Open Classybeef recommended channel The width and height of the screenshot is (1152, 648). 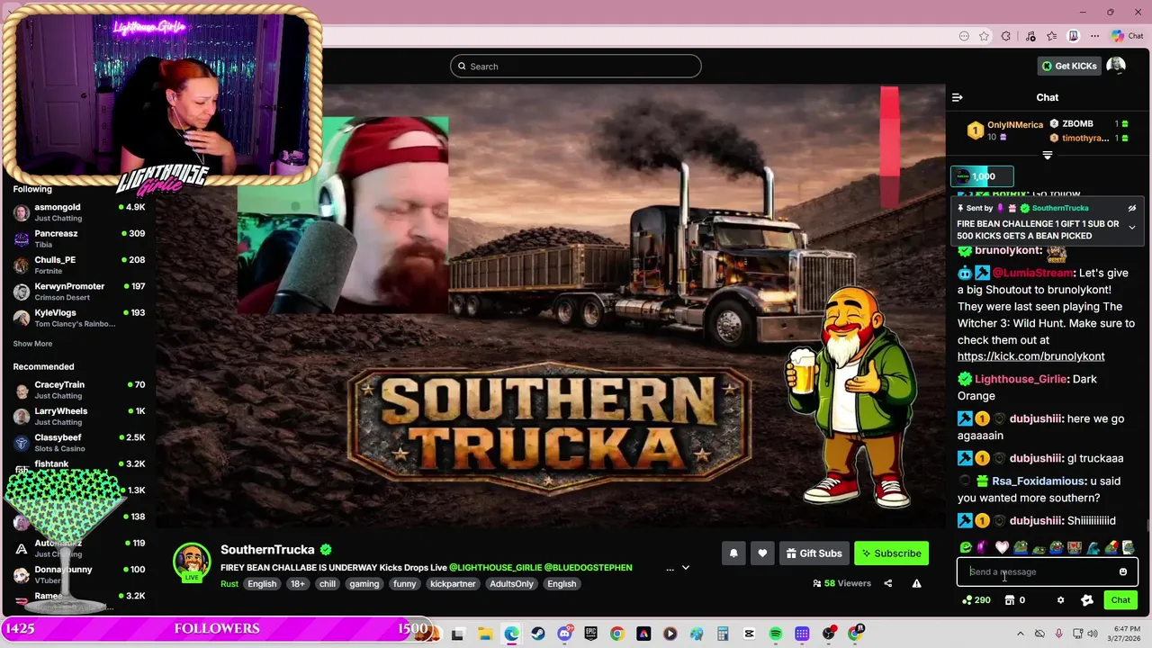79,443
